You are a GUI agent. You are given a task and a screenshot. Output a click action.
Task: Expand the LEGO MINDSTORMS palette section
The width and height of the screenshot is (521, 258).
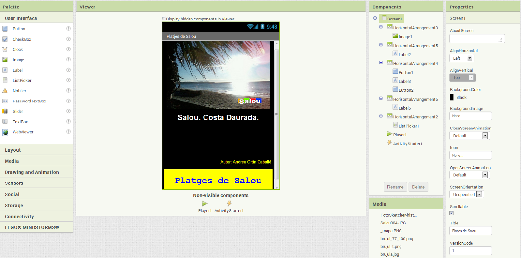36,227
